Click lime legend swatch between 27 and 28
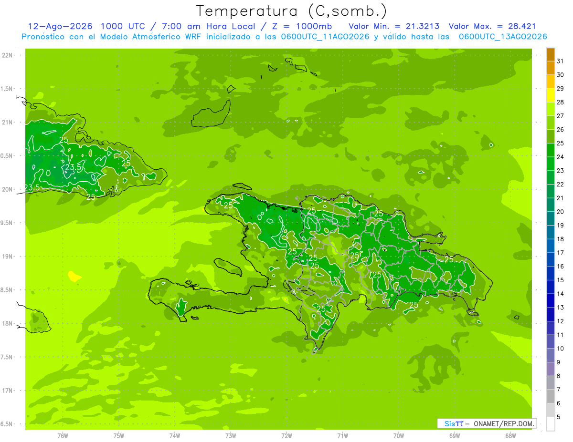This screenshot has width=573, height=442. coord(551,109)
